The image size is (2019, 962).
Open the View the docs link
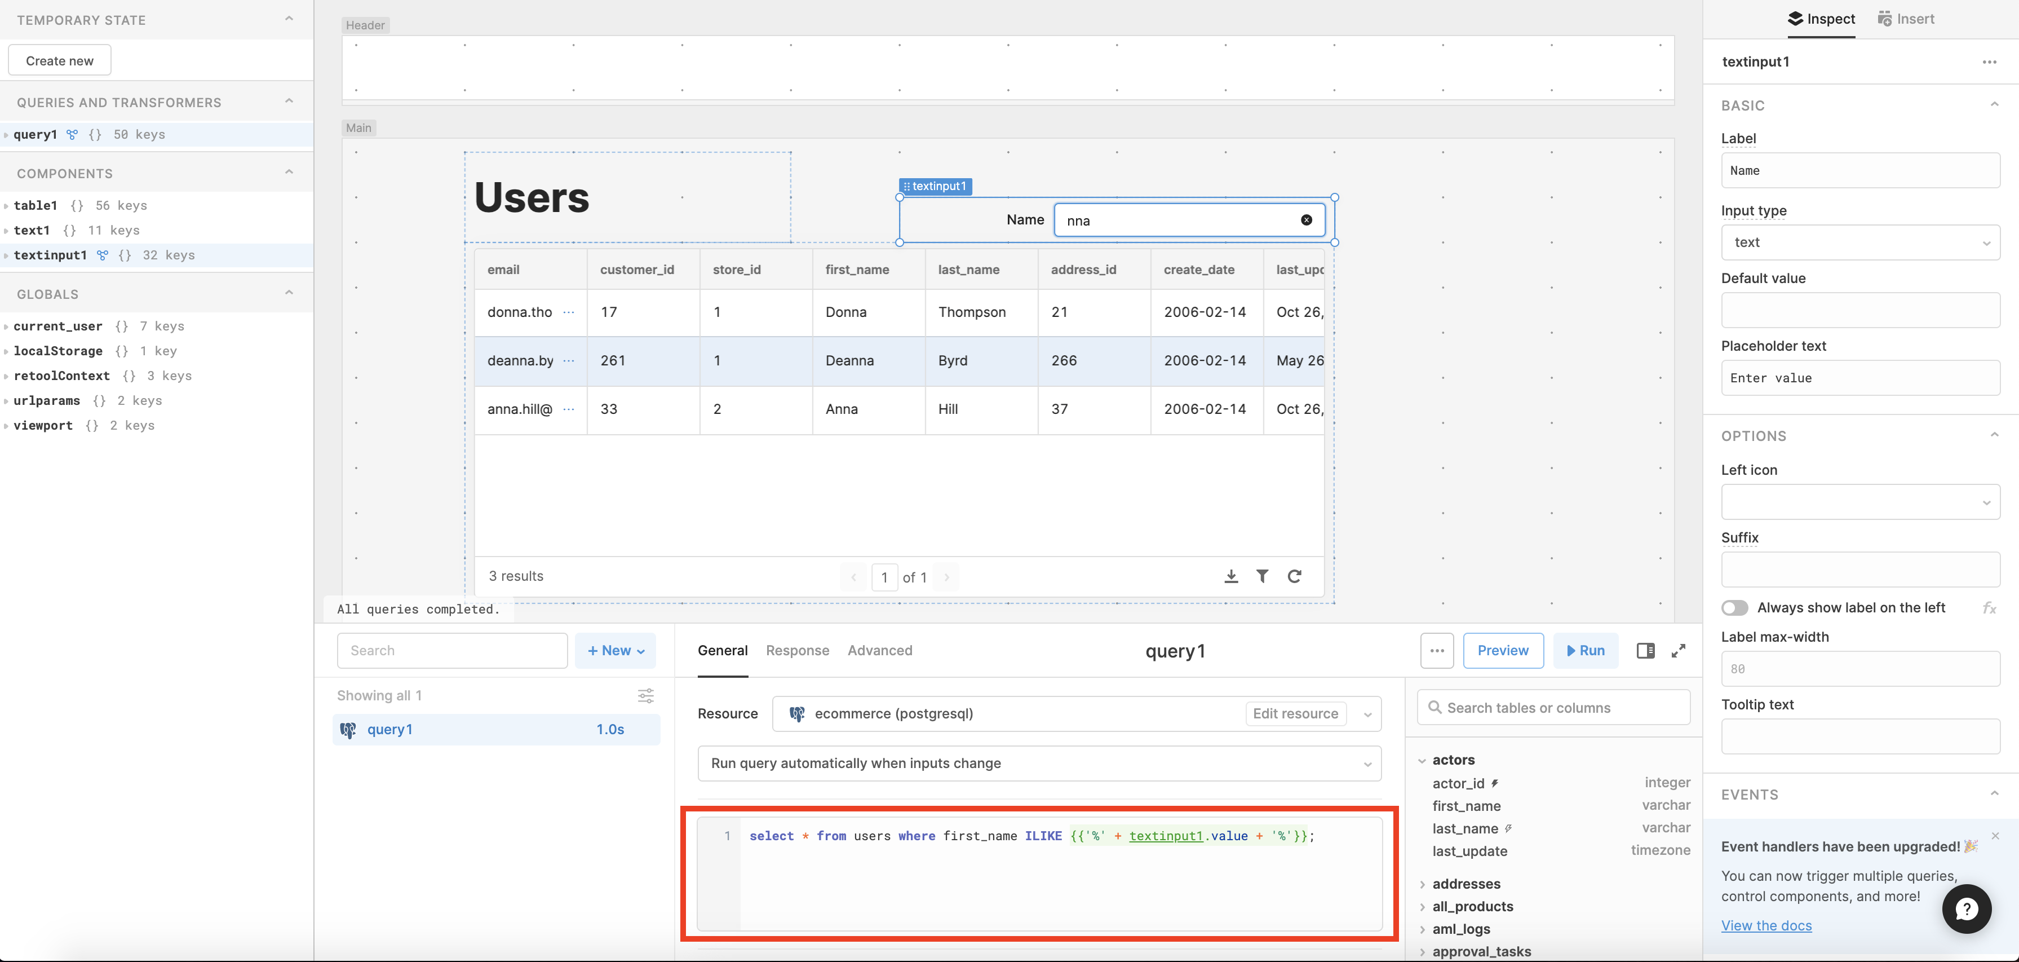point(1766,926)
